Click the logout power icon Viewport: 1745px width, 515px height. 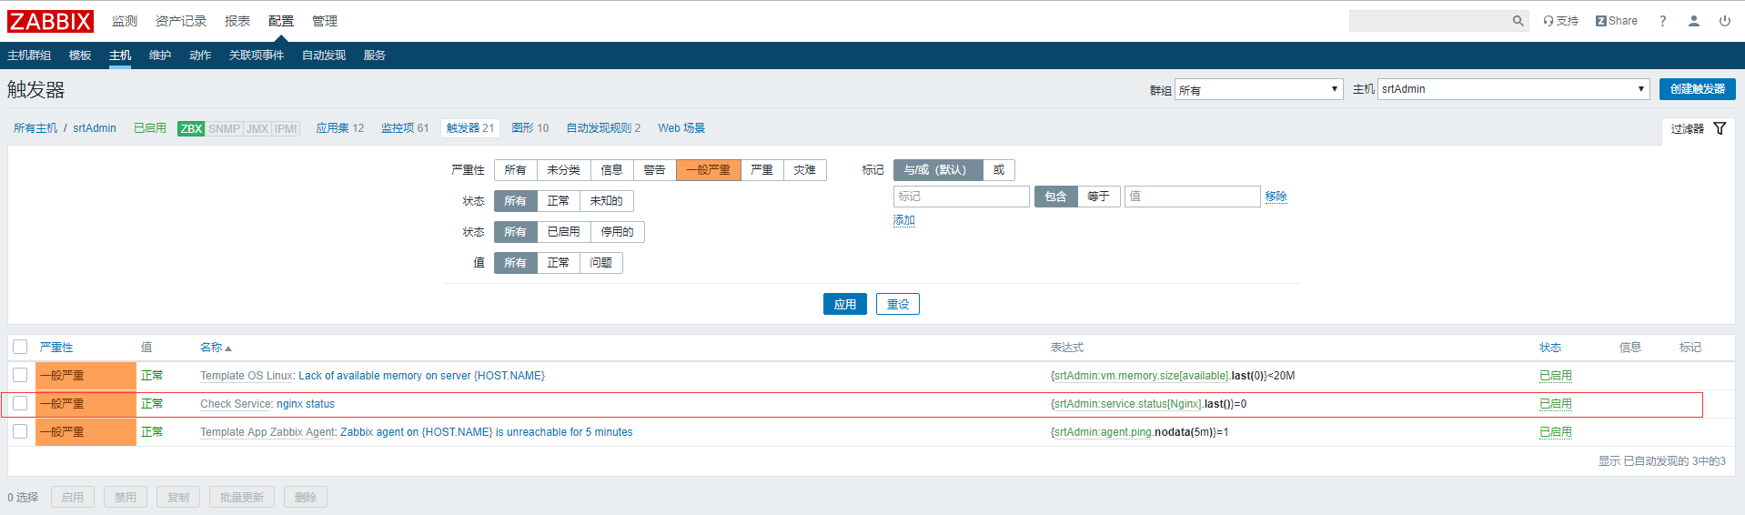[x=1725, y=21]
